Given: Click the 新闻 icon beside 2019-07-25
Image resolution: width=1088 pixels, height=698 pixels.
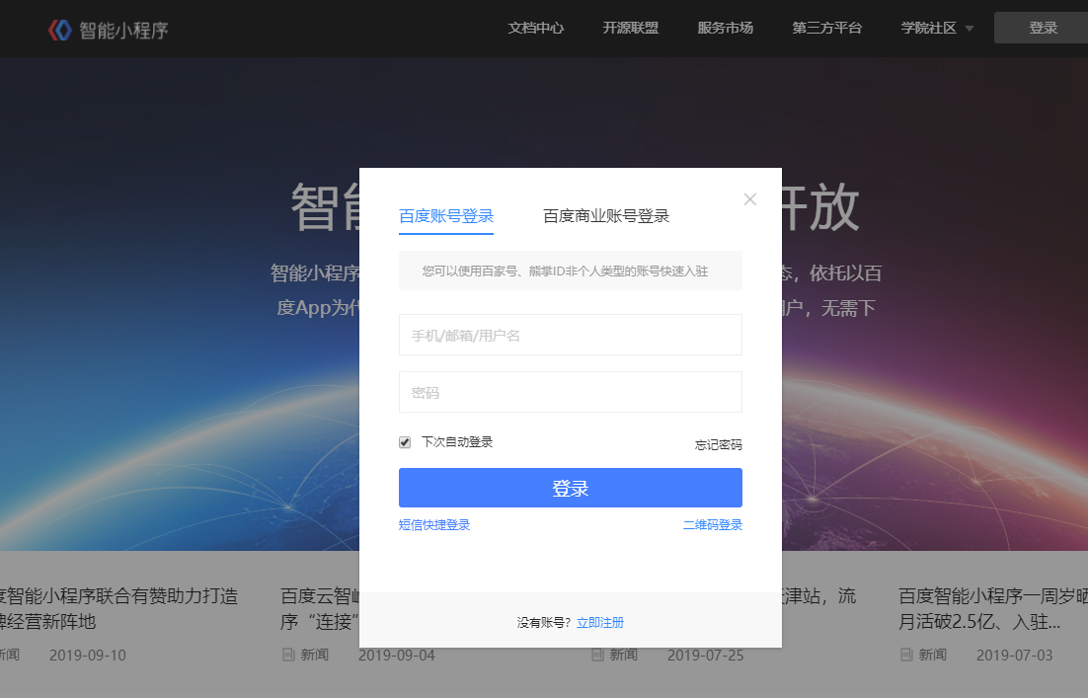Looking at the screenshot, I should pos(597,655).
